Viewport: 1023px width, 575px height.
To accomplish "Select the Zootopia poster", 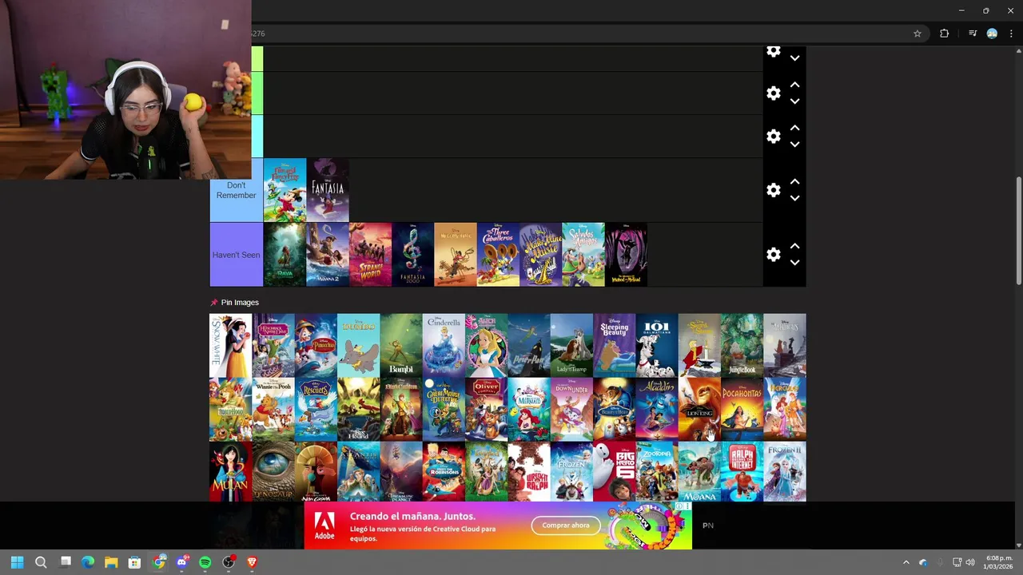I will pos(657,471).
